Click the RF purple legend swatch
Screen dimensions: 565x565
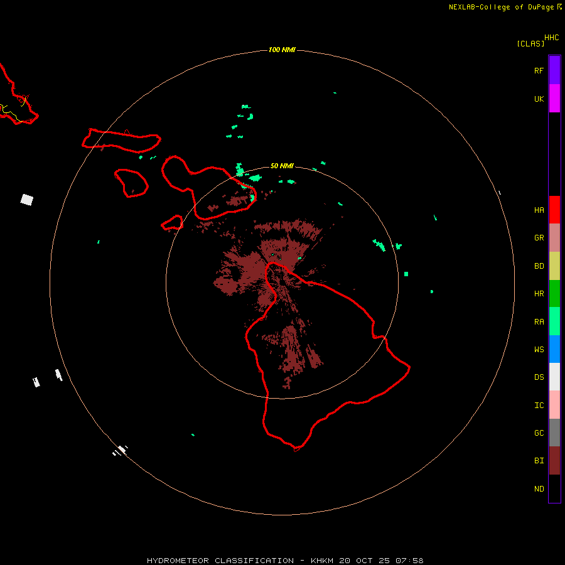(x=554, y=70)
